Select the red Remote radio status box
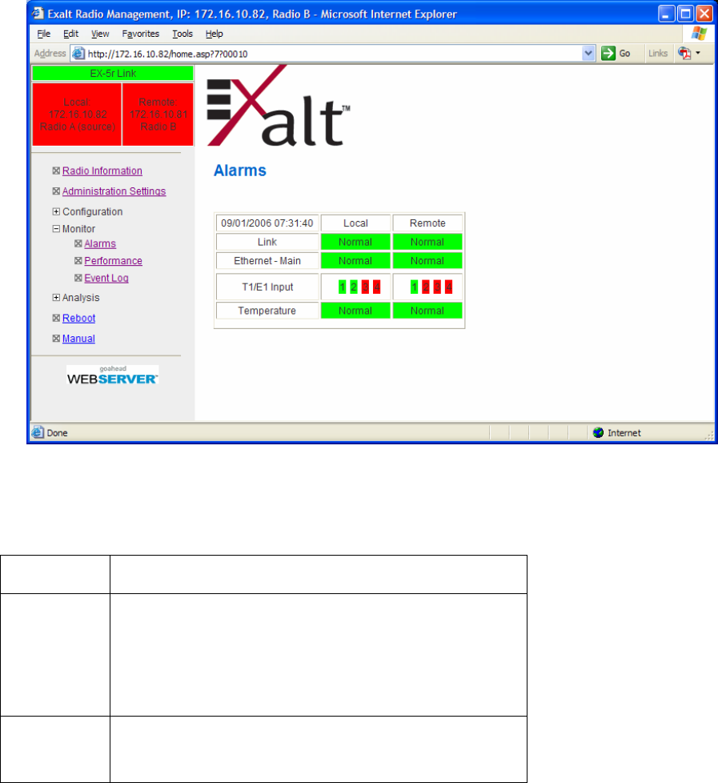The width and height of the screenshot is (718, 783). pyautogui.click(x=158, y=114)
